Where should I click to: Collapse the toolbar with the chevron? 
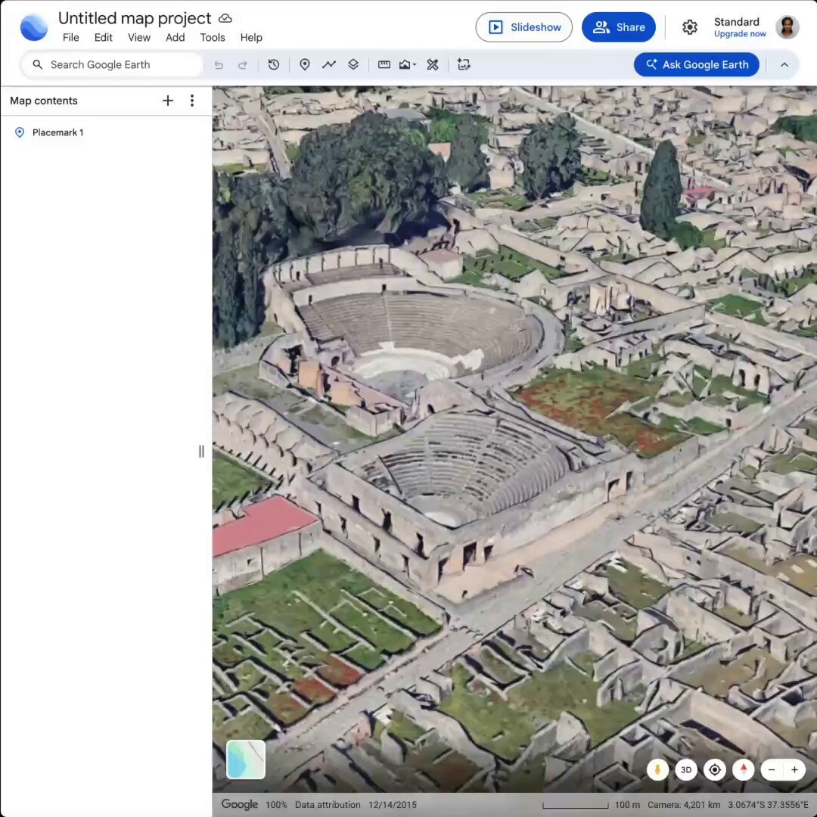[x=784, y=64]
